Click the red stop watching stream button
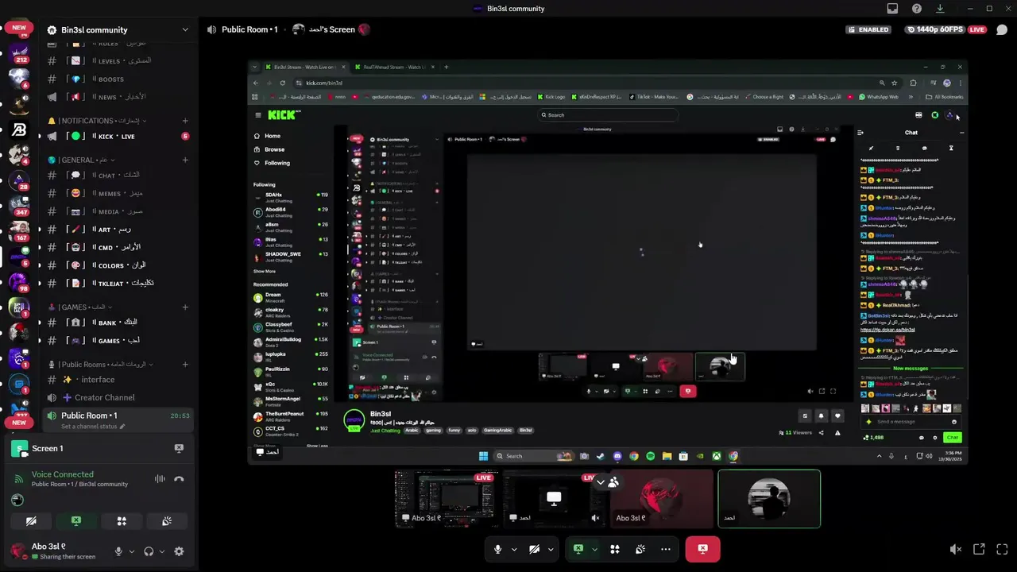 (x=702, y=549)
